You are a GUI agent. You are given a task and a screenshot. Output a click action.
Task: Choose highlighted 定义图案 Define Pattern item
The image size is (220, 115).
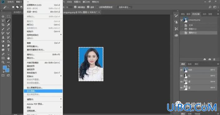[43, 91]
